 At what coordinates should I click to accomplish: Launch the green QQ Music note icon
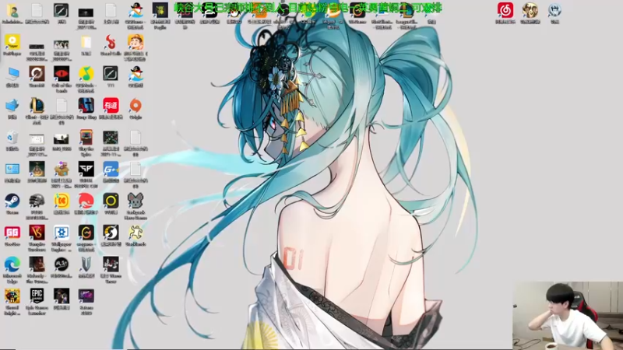tap(86, 74)
